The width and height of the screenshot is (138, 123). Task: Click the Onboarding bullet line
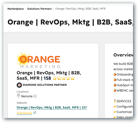pos(123,74)
